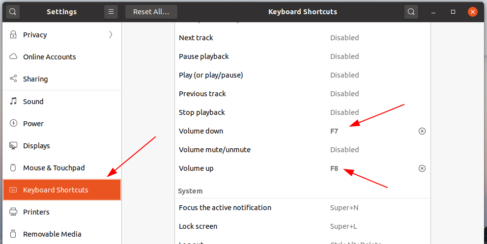The width and height of the screenshot is (487, 244).
Task: Edit the Volume mute/unmute shortcut row
Action: (303, 150)
